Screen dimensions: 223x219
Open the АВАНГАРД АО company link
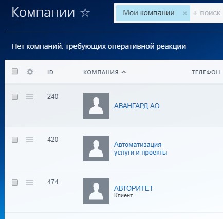(x=137, y=106)
